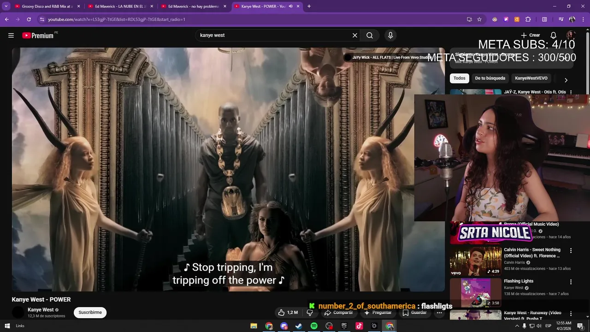Click the Guardar save button
590x332 pixels.
414,313
